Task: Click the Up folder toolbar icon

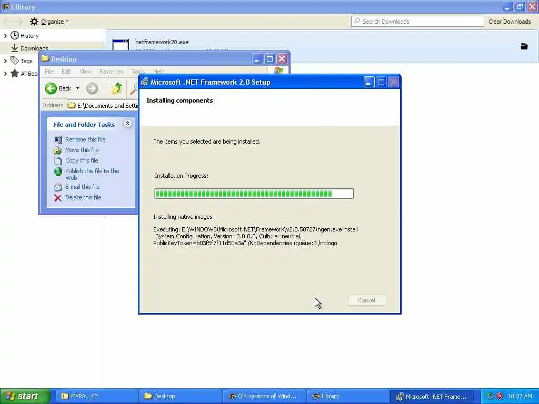Action: pos(117,88)
